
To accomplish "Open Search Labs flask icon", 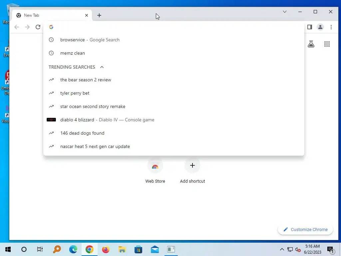I will [x=311, y=44].
